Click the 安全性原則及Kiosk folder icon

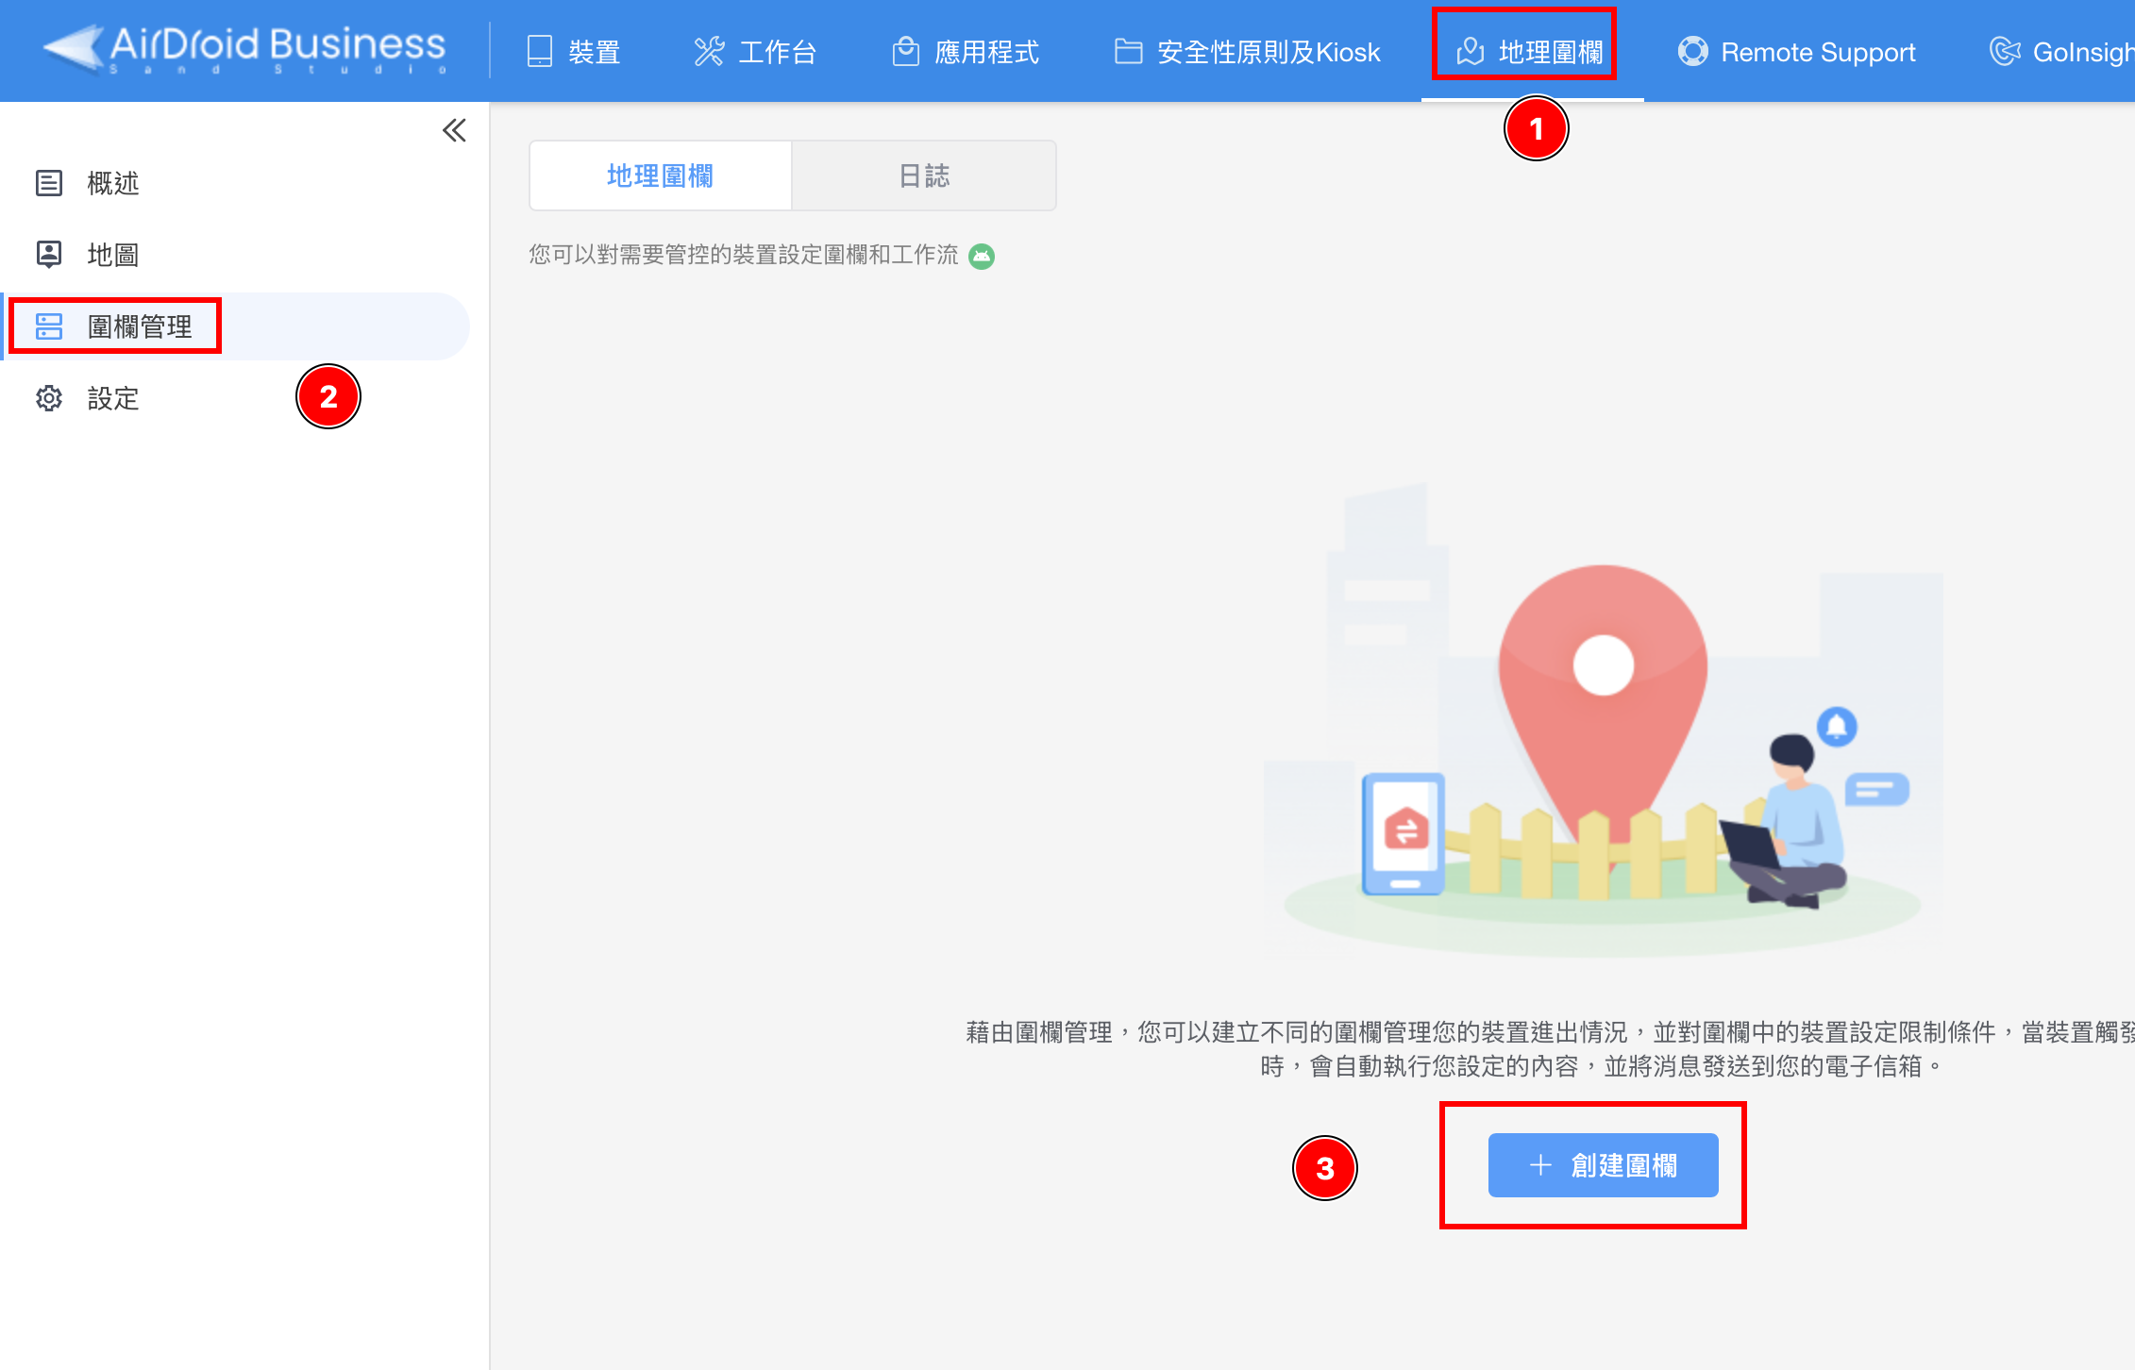[1128, 51]
